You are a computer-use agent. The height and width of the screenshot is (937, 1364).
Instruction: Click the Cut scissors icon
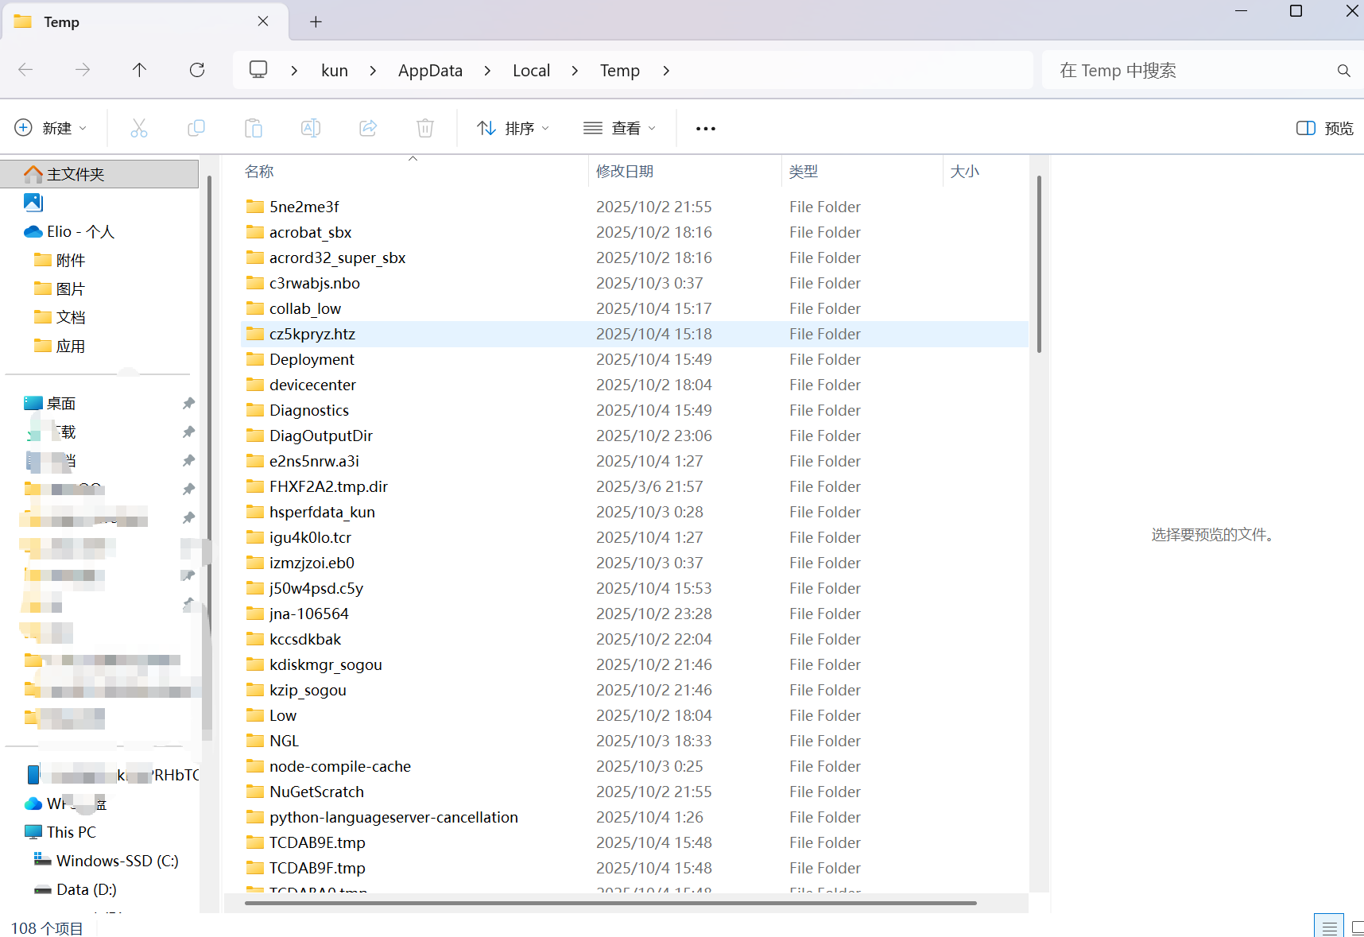click(x=139, y=128)
